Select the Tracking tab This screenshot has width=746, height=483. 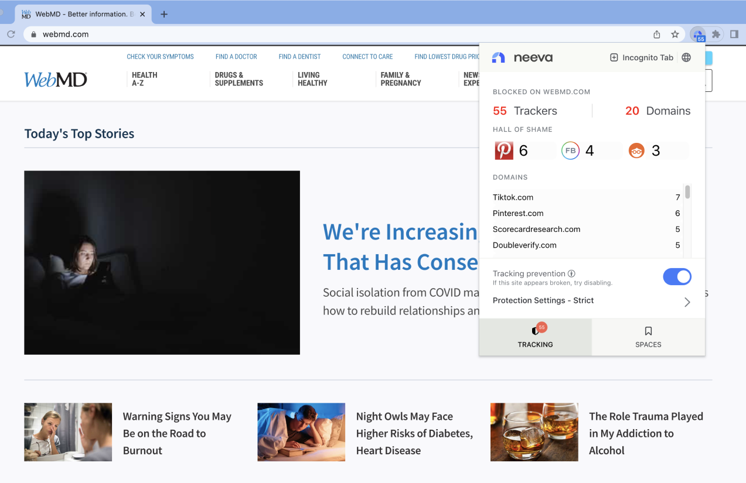coord(535,337)
